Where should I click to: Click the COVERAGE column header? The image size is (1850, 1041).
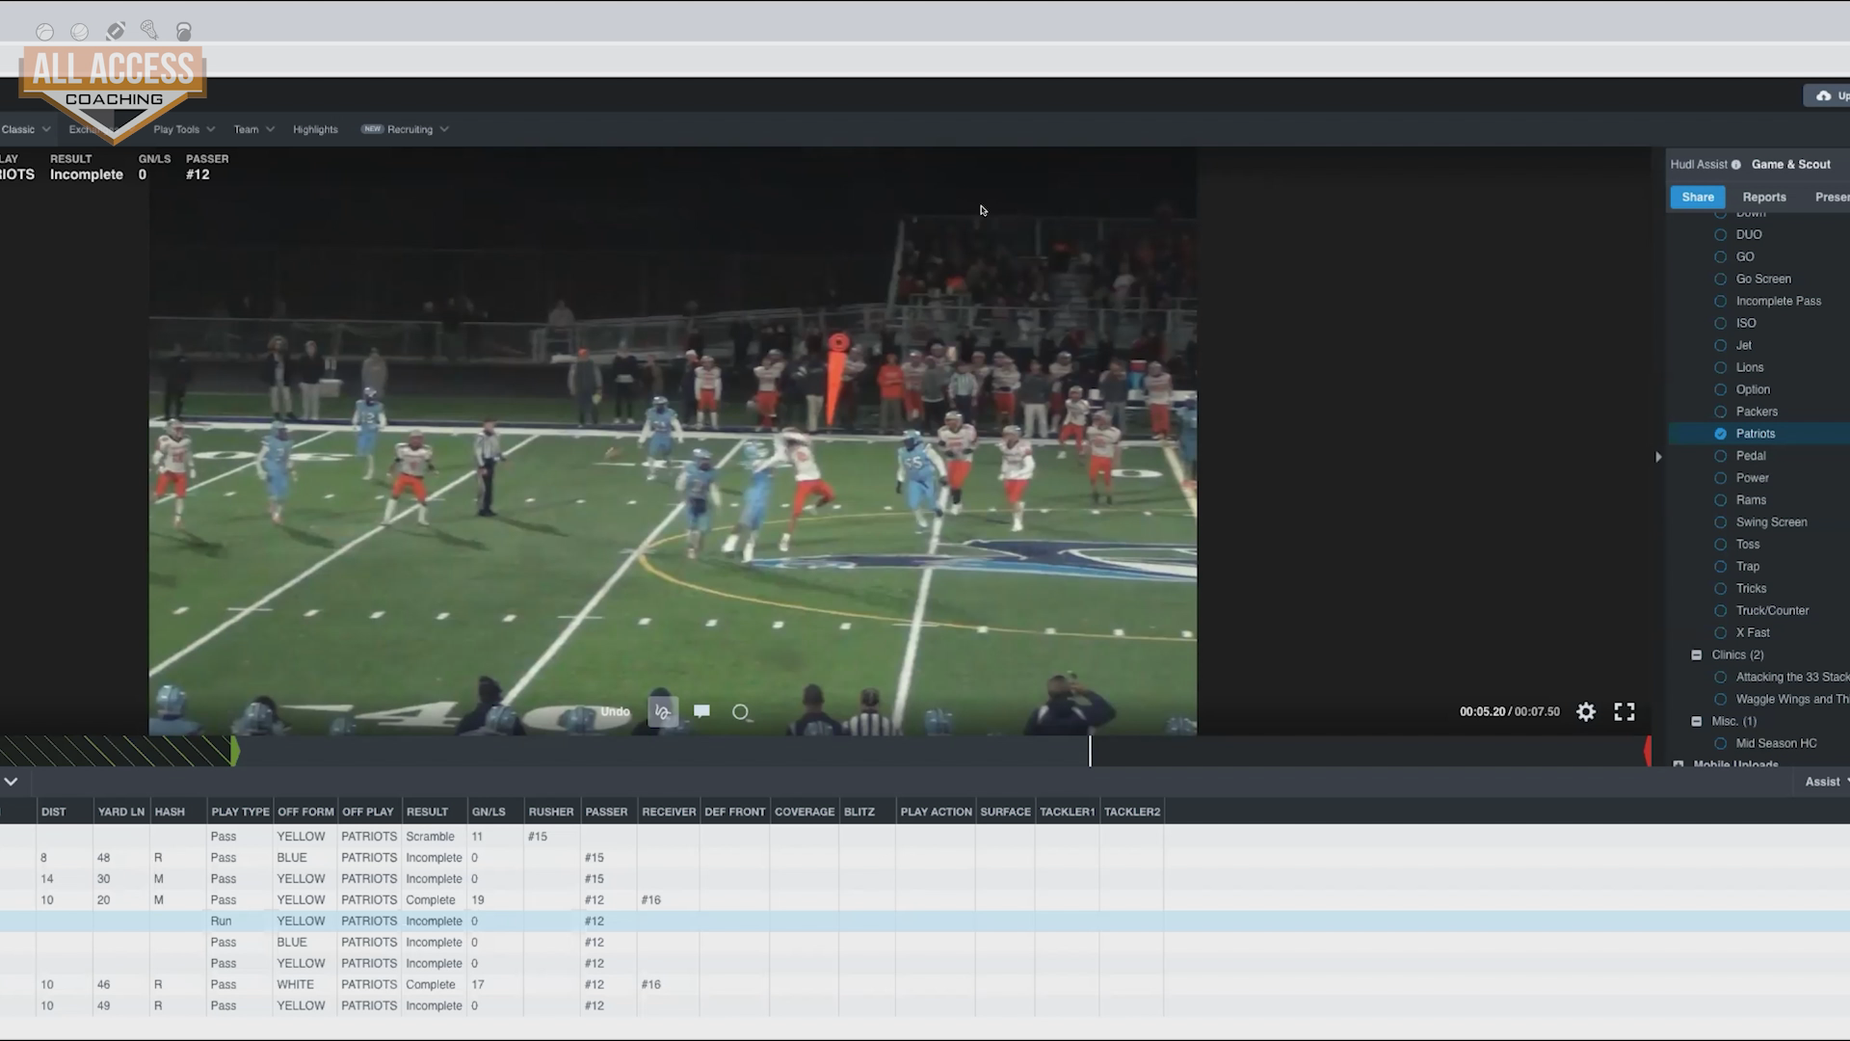tap(805, 813)
